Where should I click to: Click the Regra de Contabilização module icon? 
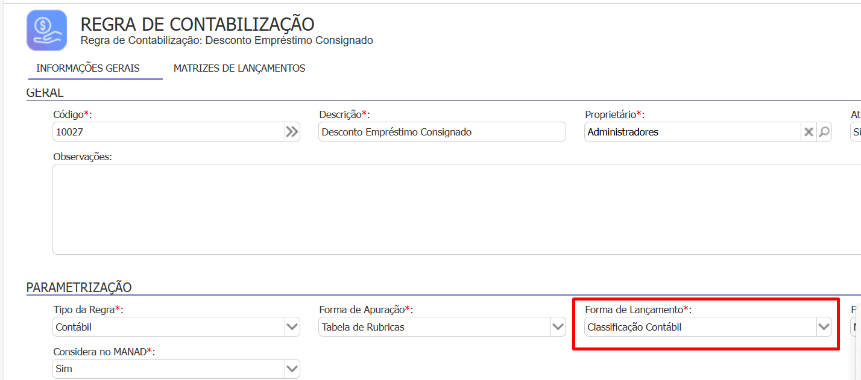tap(46, 30)
